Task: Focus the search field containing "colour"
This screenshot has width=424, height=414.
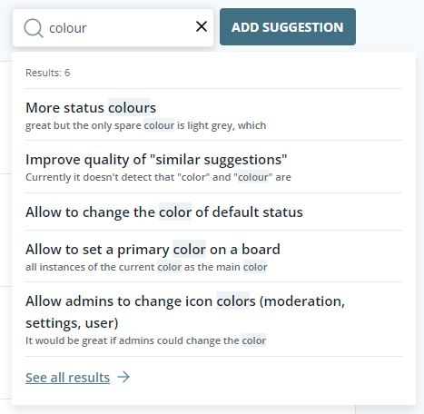Action: 113,27
